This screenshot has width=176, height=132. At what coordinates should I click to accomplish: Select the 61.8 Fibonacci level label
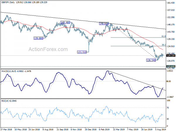[164, 36]
